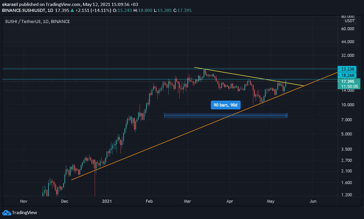Click the 90 bars, 90d measurement label

(226, 105)
